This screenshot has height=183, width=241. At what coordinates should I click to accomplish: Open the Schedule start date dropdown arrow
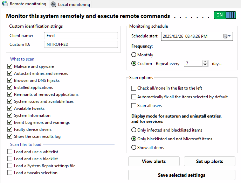coord(229,36)
